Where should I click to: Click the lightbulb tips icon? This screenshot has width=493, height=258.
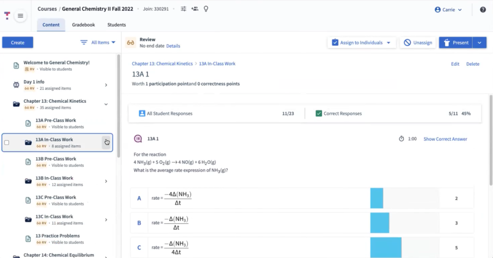[x=206, y=9]
